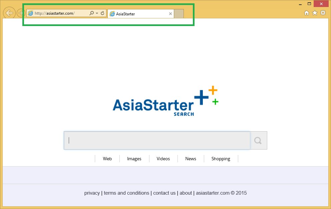Open the contact us link

(164, 193)
